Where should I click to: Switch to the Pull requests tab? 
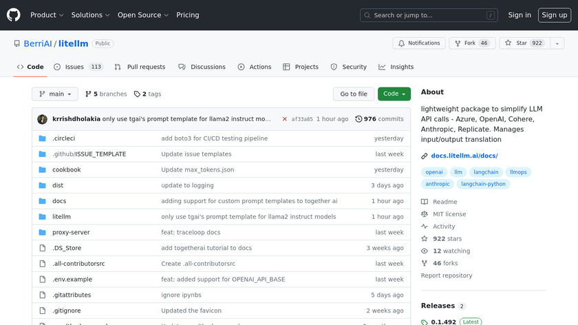pyautogui.click(x=140, y=67)
